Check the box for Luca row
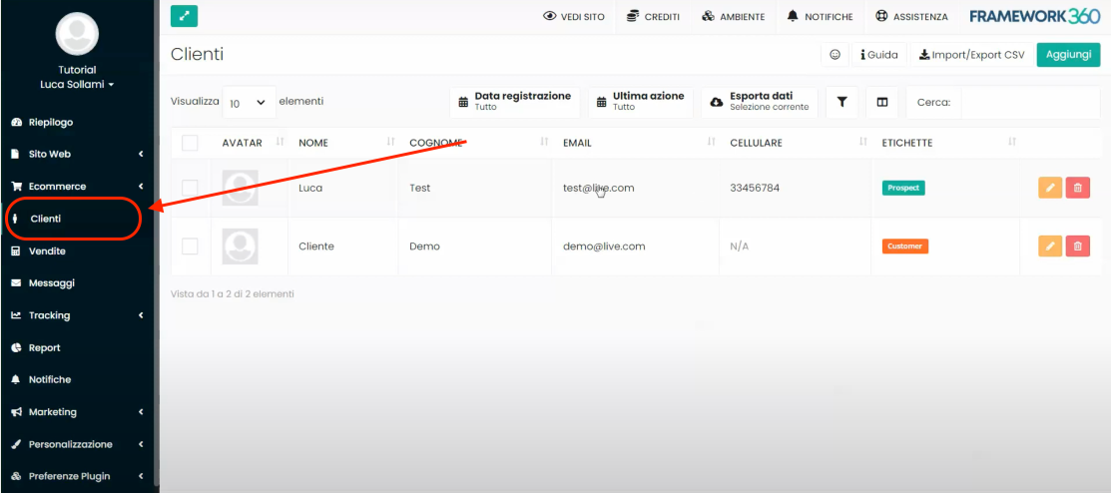Image resolution: width=1111 pixels, height=493 pixels. 190,188
